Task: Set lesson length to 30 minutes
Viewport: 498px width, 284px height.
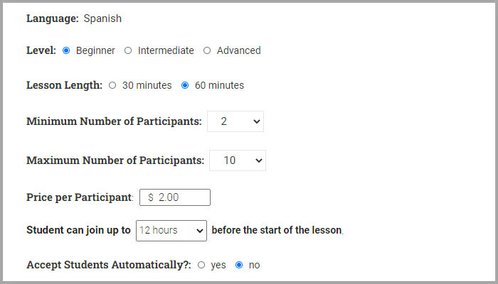Action: [112, 85]
